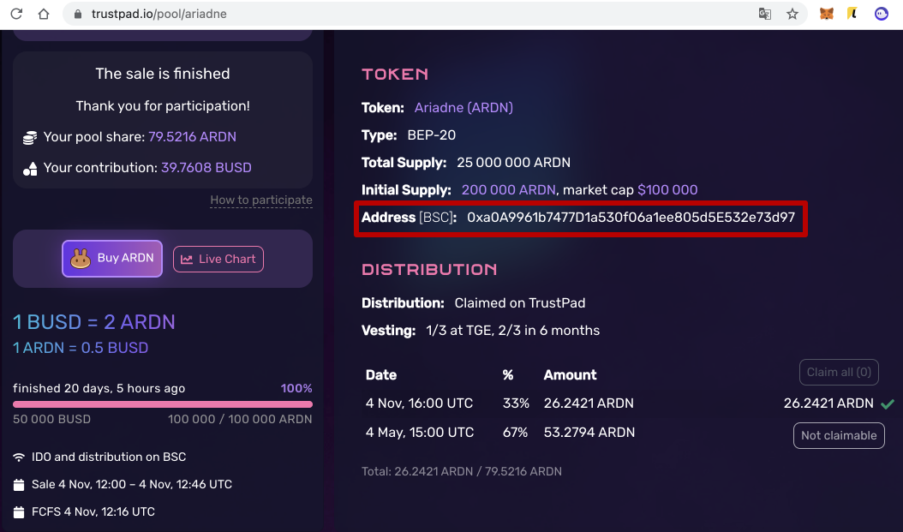Click the green checkmark next to 26.2421 ARDN
This screenshot has width=903, height=532.
coord(887,403)
